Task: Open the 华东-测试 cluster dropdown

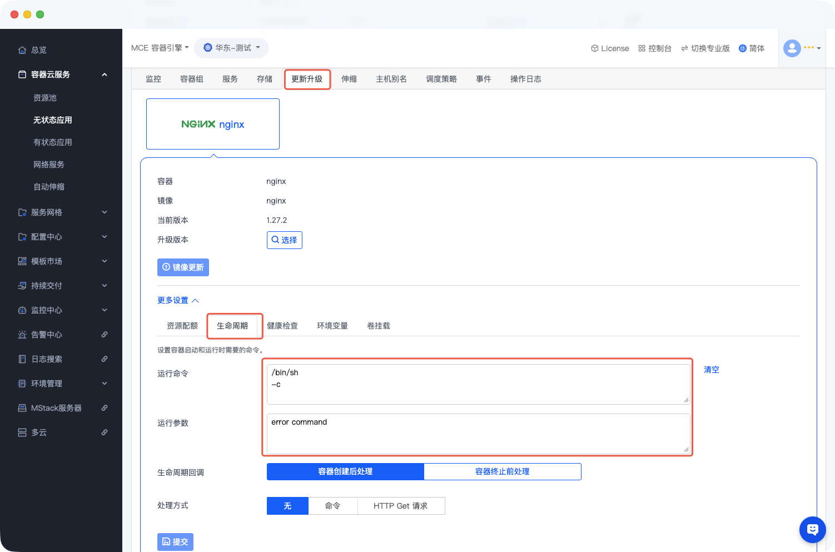Action: pyautogui.click(x=231, y=48)
